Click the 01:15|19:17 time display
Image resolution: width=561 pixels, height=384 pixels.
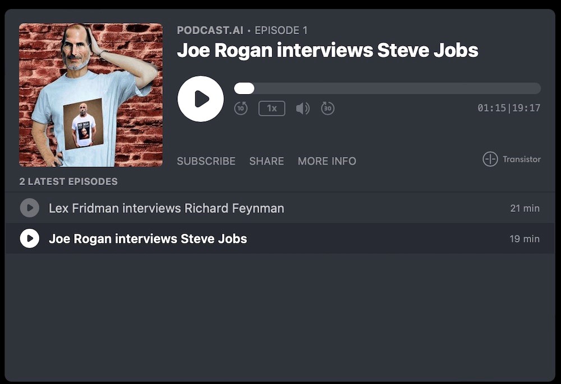pyautogui.click(x=509, y=108)
